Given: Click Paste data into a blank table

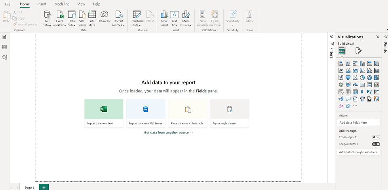Looking at the screenshot, I should click(188, 113).
